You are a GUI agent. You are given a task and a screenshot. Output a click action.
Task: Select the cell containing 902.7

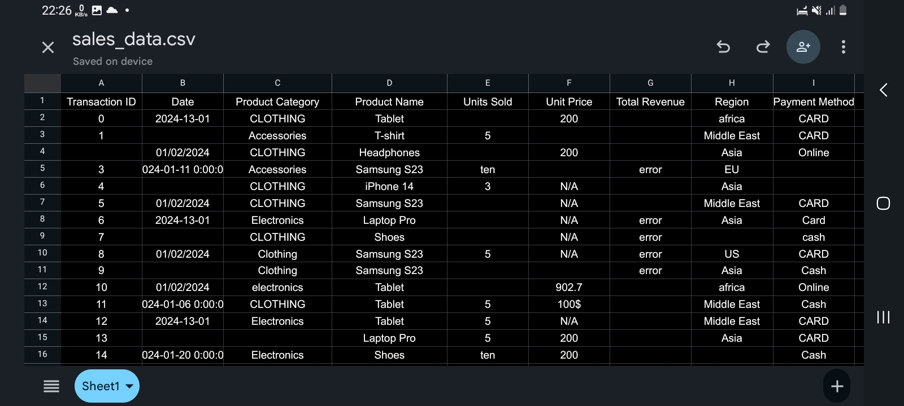coord(569,288)
